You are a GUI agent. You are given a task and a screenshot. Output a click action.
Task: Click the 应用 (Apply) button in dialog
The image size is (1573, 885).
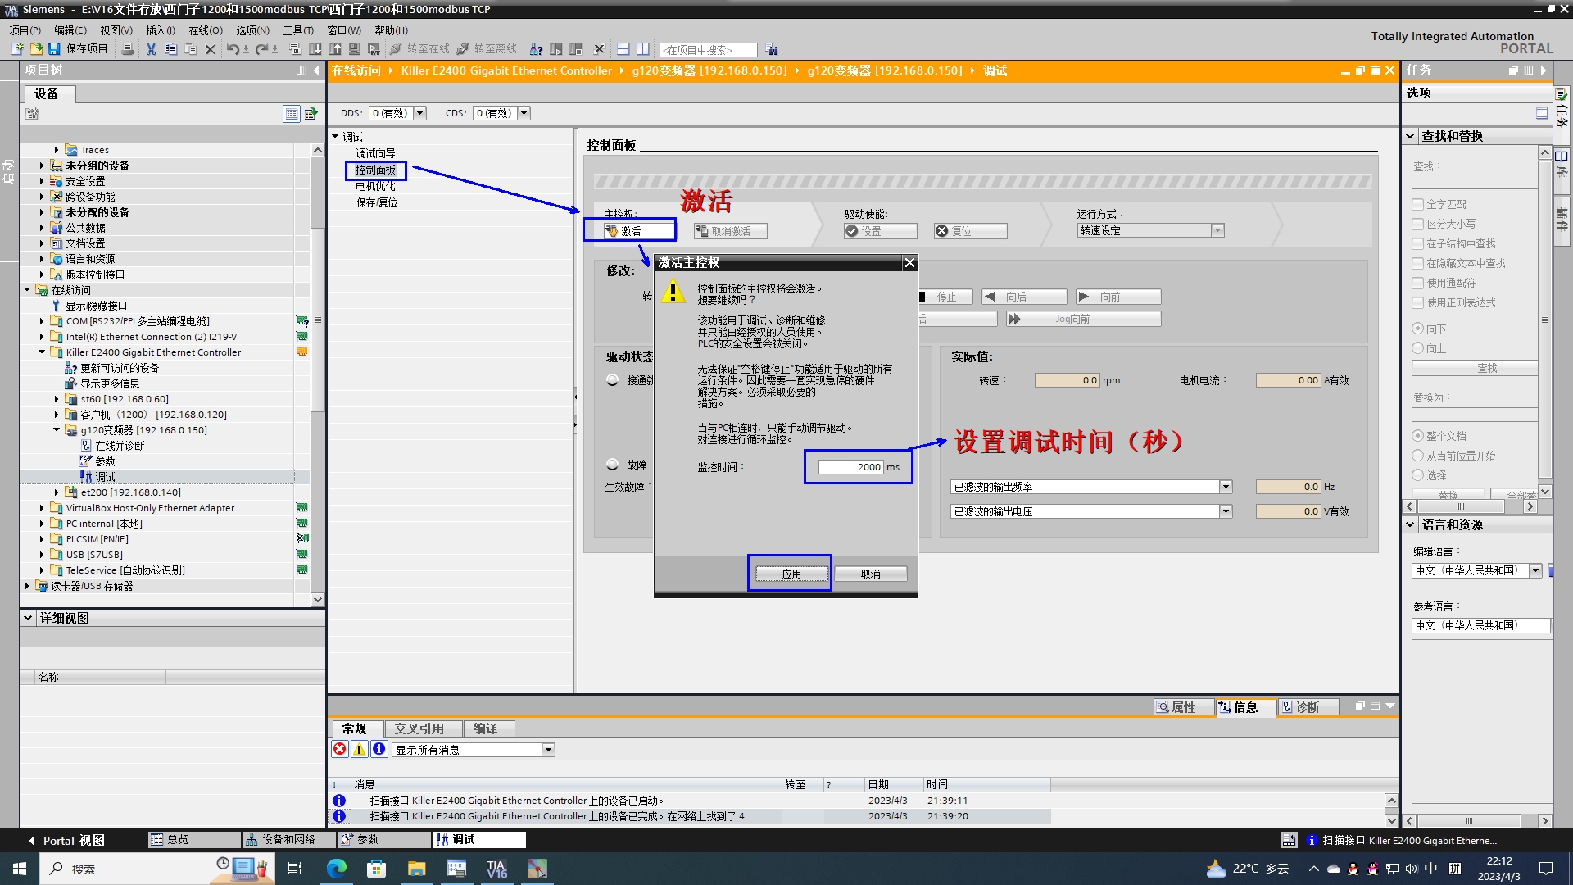click(x=791, y=574)
